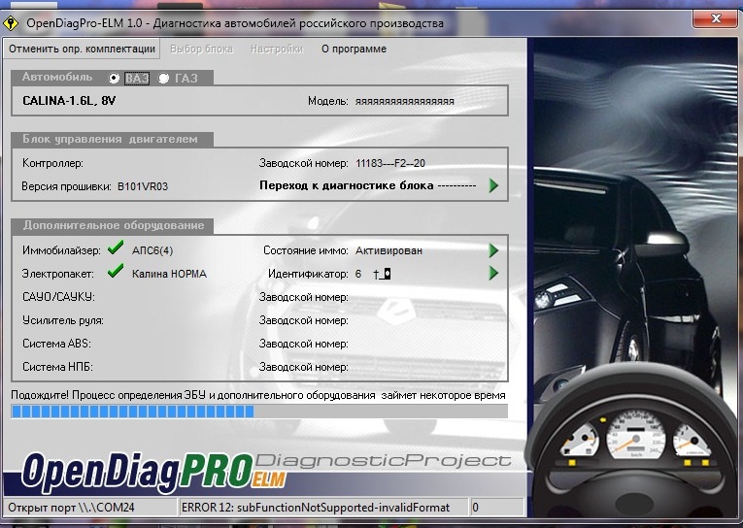
Task: Click the Система ABS label
Action: 57,344
